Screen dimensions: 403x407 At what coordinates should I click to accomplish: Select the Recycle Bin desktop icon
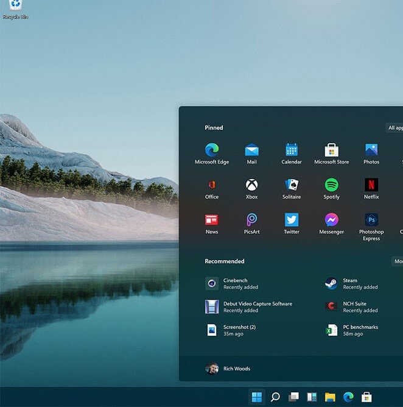tap(16, 10)
